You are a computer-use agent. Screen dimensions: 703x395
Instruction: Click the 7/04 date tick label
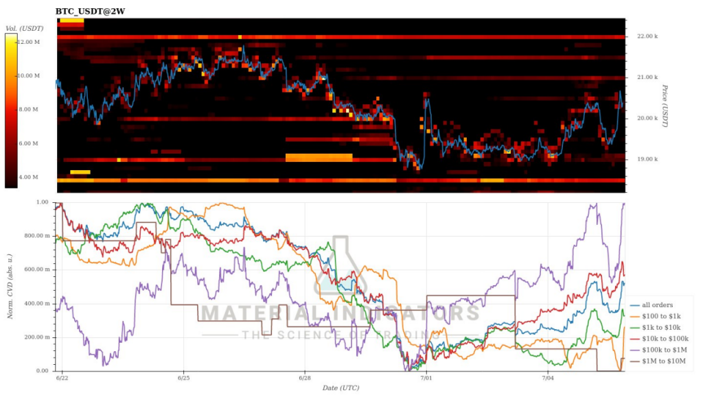point(547,378)
